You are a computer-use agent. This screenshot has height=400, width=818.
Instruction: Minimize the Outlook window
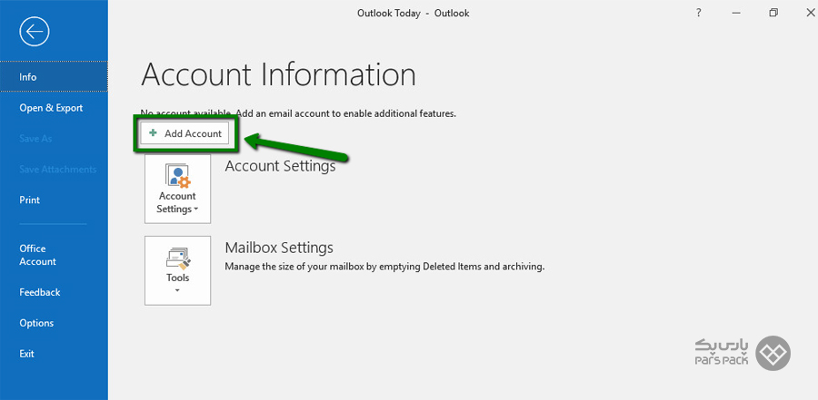736,13
